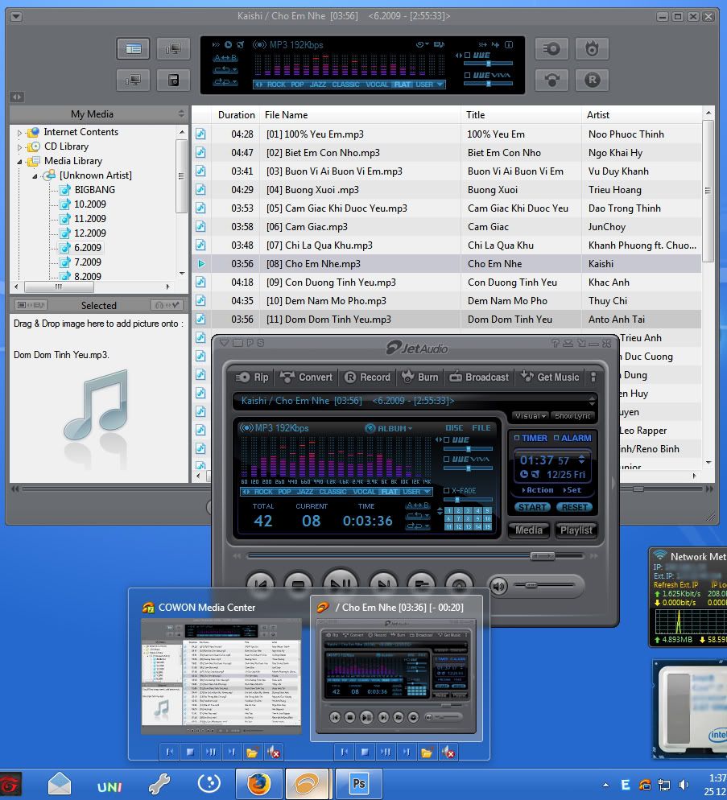Enable the BBE checkbox in Media Center display
Viewport: 727px width, 800px height.
[x=467, y=55]
